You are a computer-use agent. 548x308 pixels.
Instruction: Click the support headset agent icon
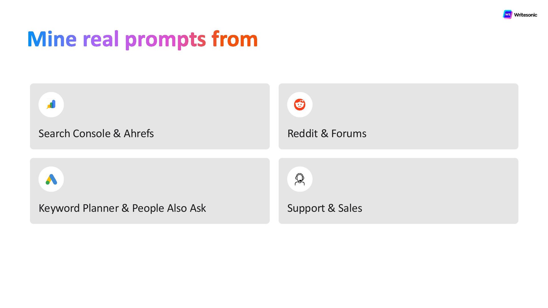coord(300,179)
